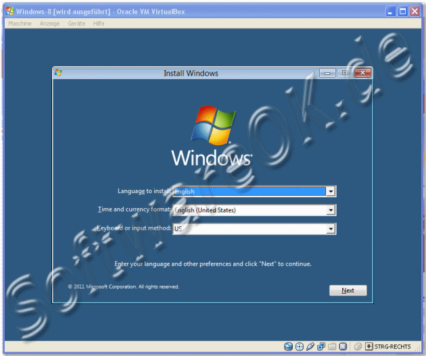The width and height of the screenshot is (426, 356).
Task: Click the STRG-RECHTS host key label
Action: pos(393,347)
